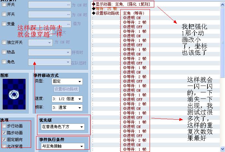The width and height of the screenshot is (225, 152).
Task: Select the 设置移动路线: 主角 (等待) command row
Action: 118,13
